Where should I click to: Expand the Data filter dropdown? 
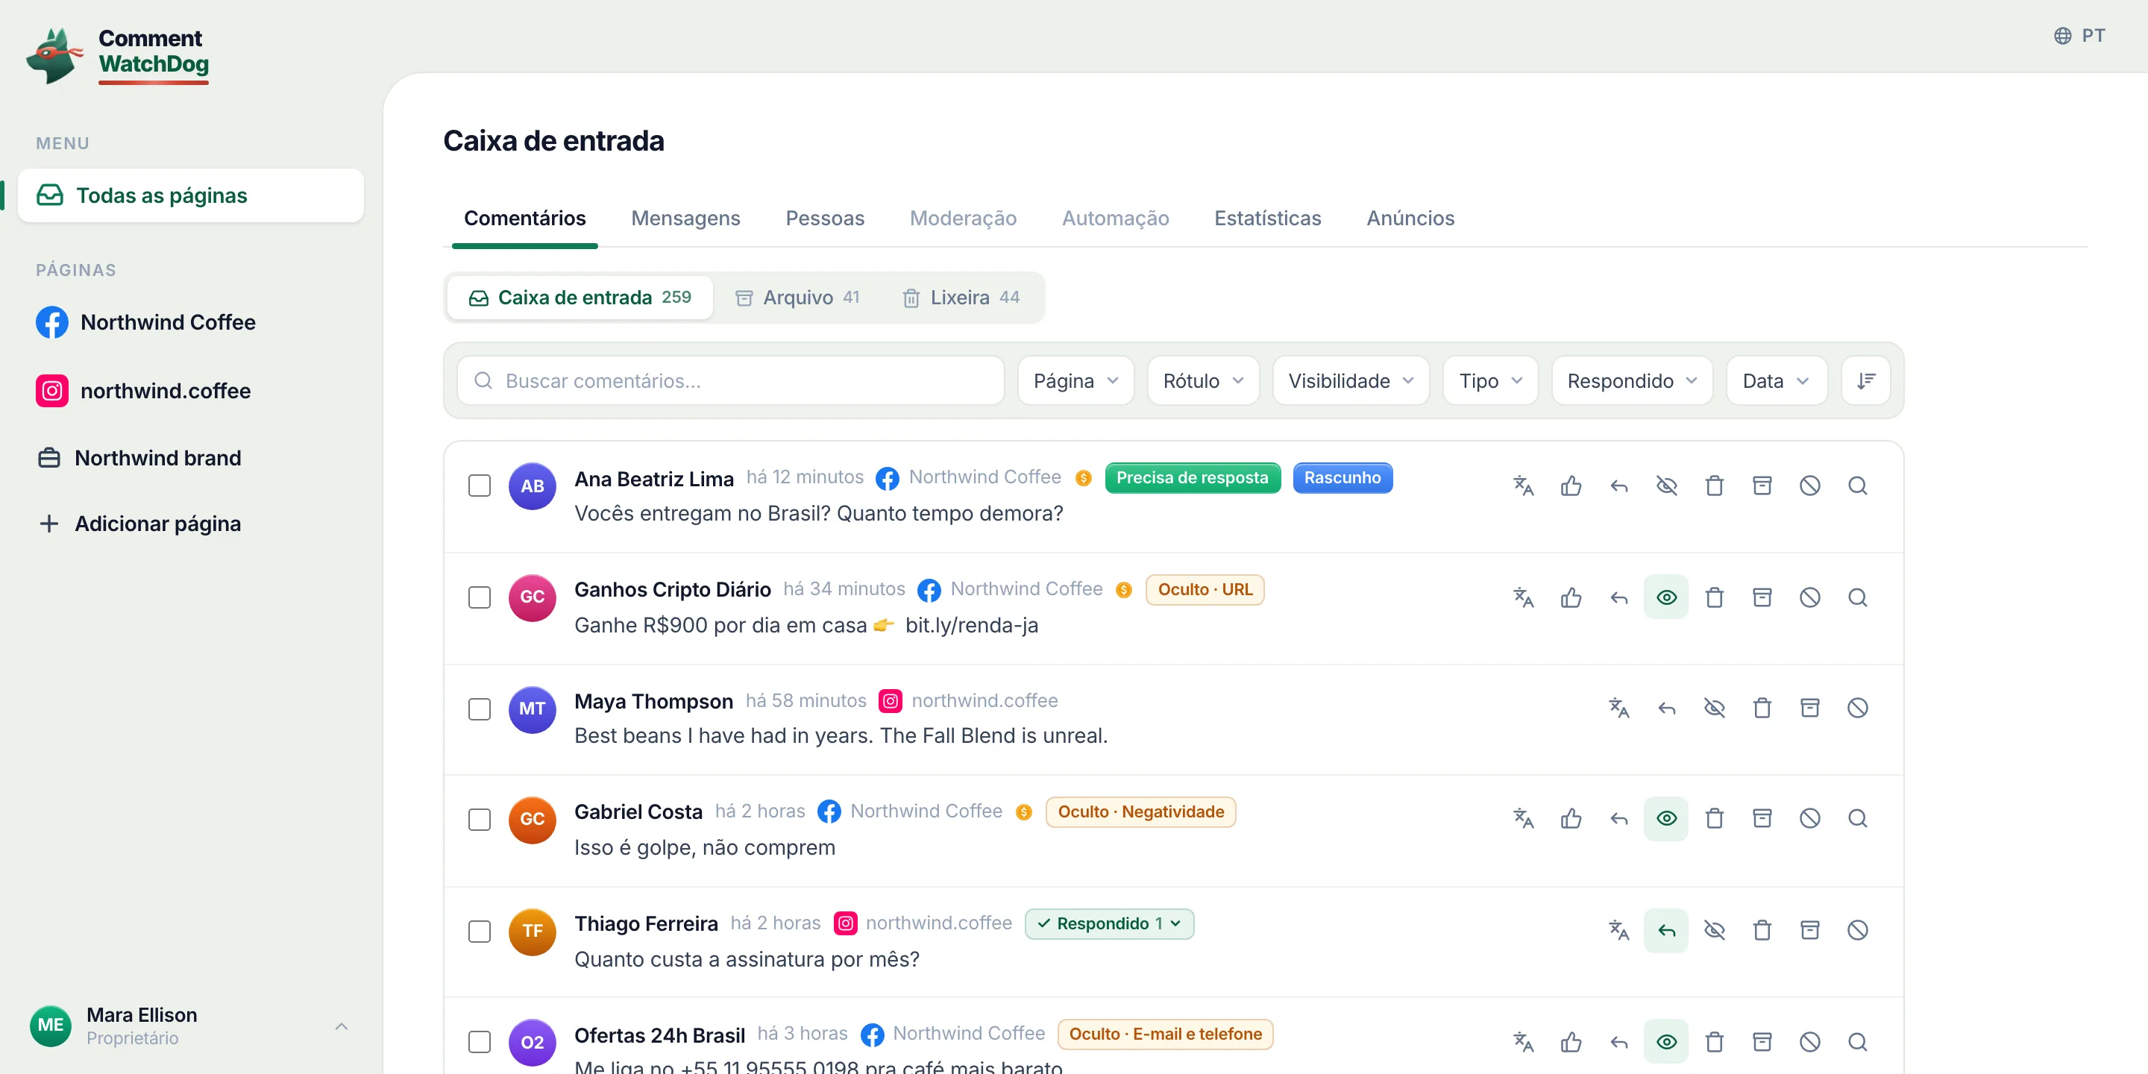tap(1776, 381)
